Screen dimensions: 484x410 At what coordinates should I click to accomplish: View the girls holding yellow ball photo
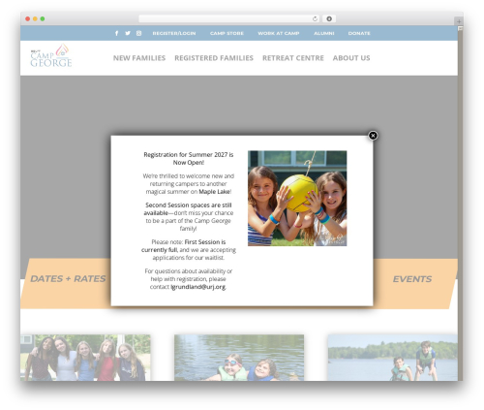[297, 198]
